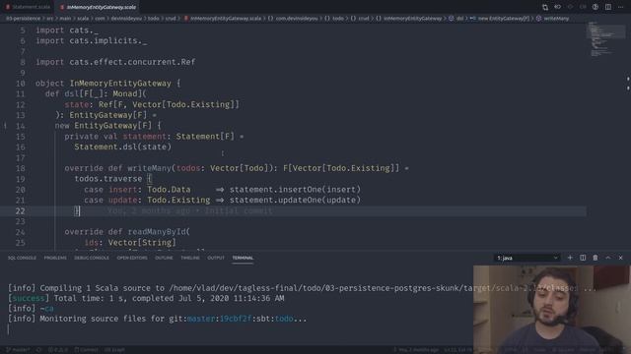Open the PROBLEMS panel tab

point(55,258)
